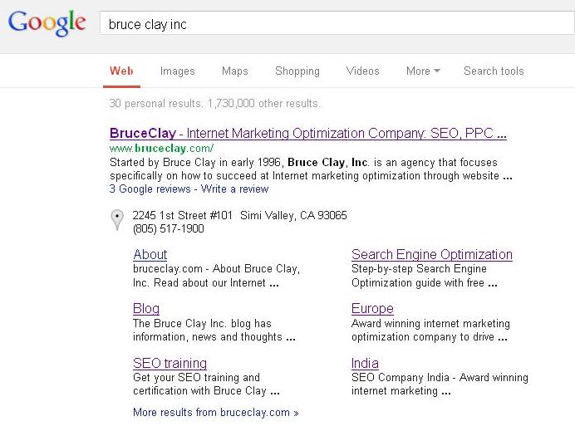Screen dimensions: 575x431
Task: Open the About sitelink
Action: [x=150, y=255]
